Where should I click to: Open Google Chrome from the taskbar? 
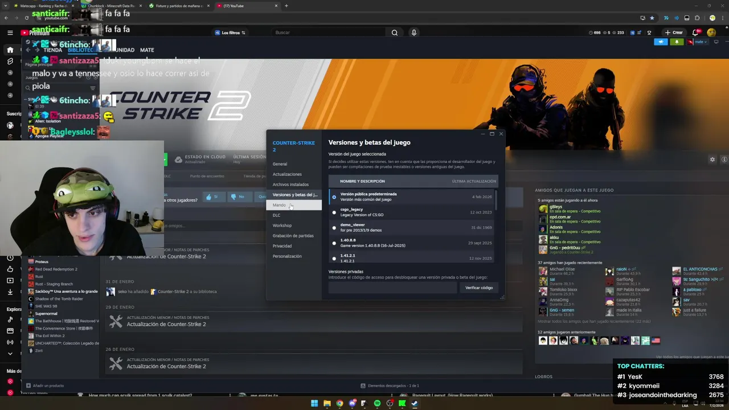click(x=339, y=403)
